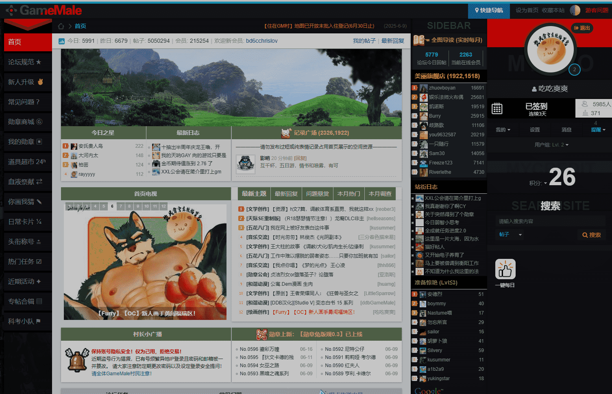Viewport: 612px width, 394px height.
Task: Click the 退出 logout button
Action: pyautogui.click(x=582, y=28)
